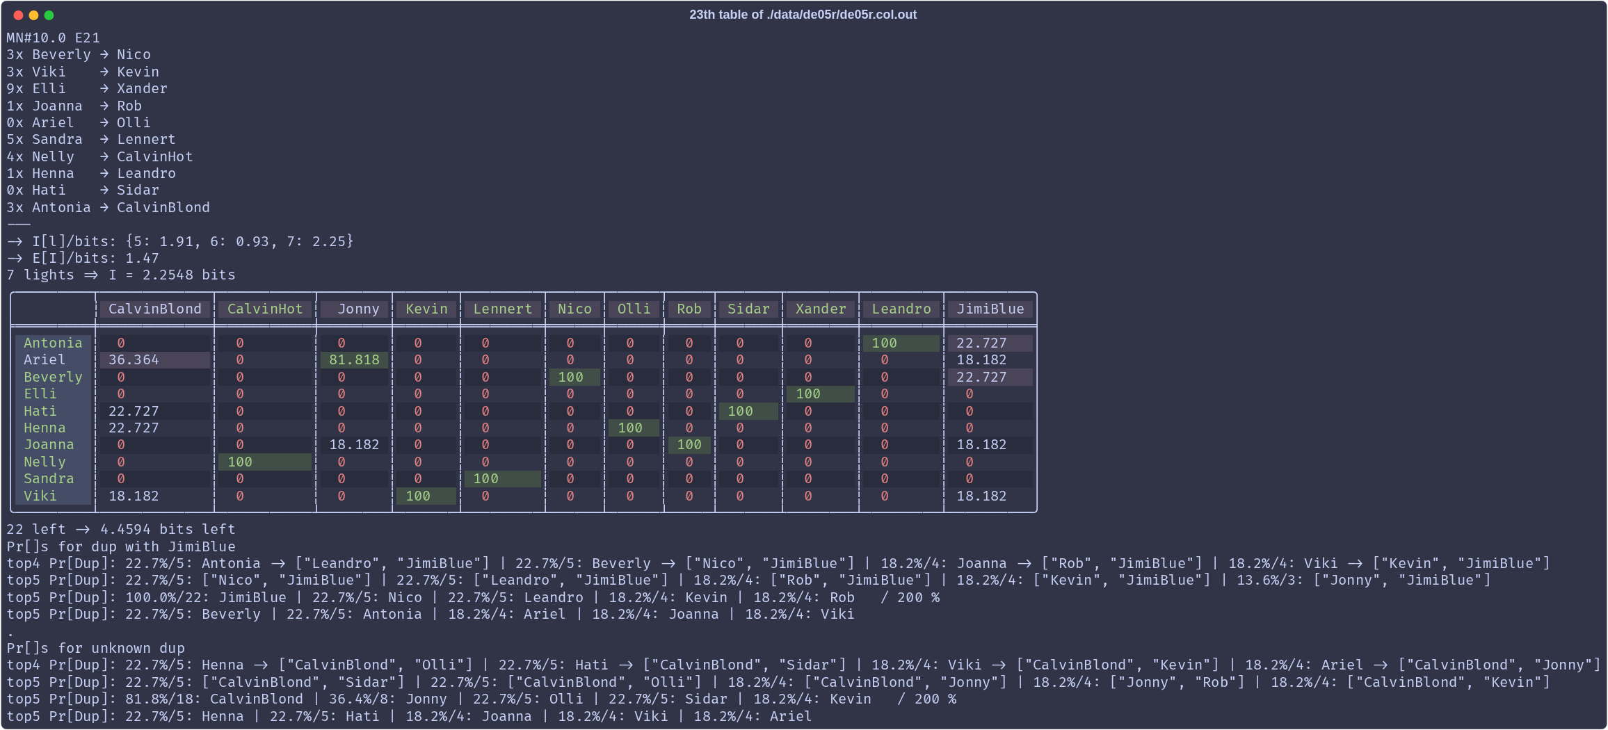
Task: Click the "7 lights" information line
Action: point(121,275)
